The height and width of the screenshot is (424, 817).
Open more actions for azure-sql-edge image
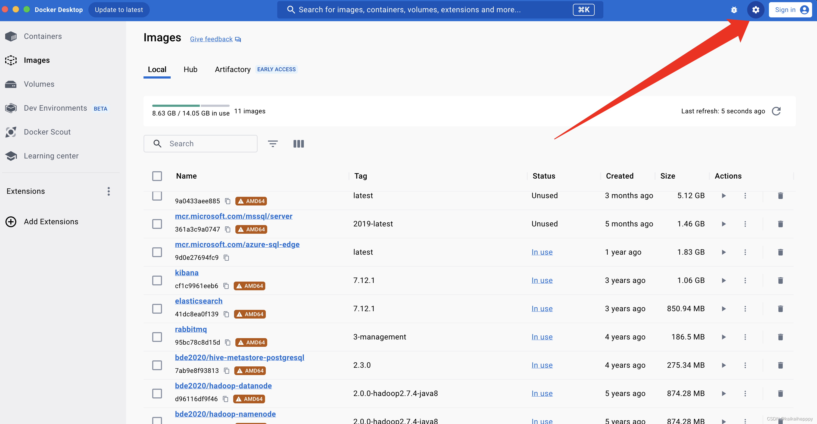point(745,252)
